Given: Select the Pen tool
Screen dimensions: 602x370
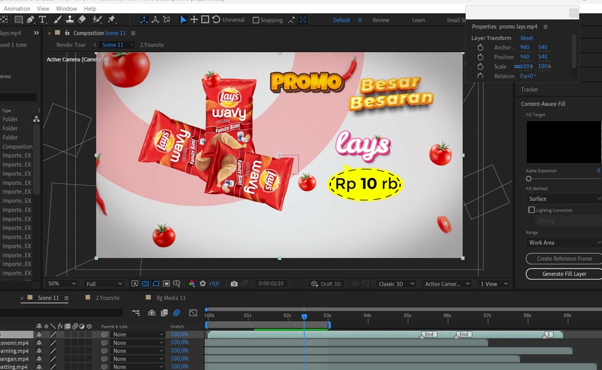Looking at the screenshot, I should tap(30, 19).
